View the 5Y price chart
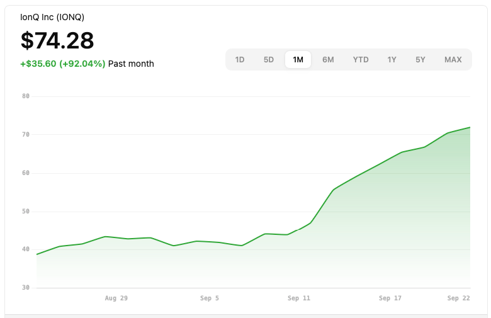Screen dimensions: 491x318 coord(420,60)
